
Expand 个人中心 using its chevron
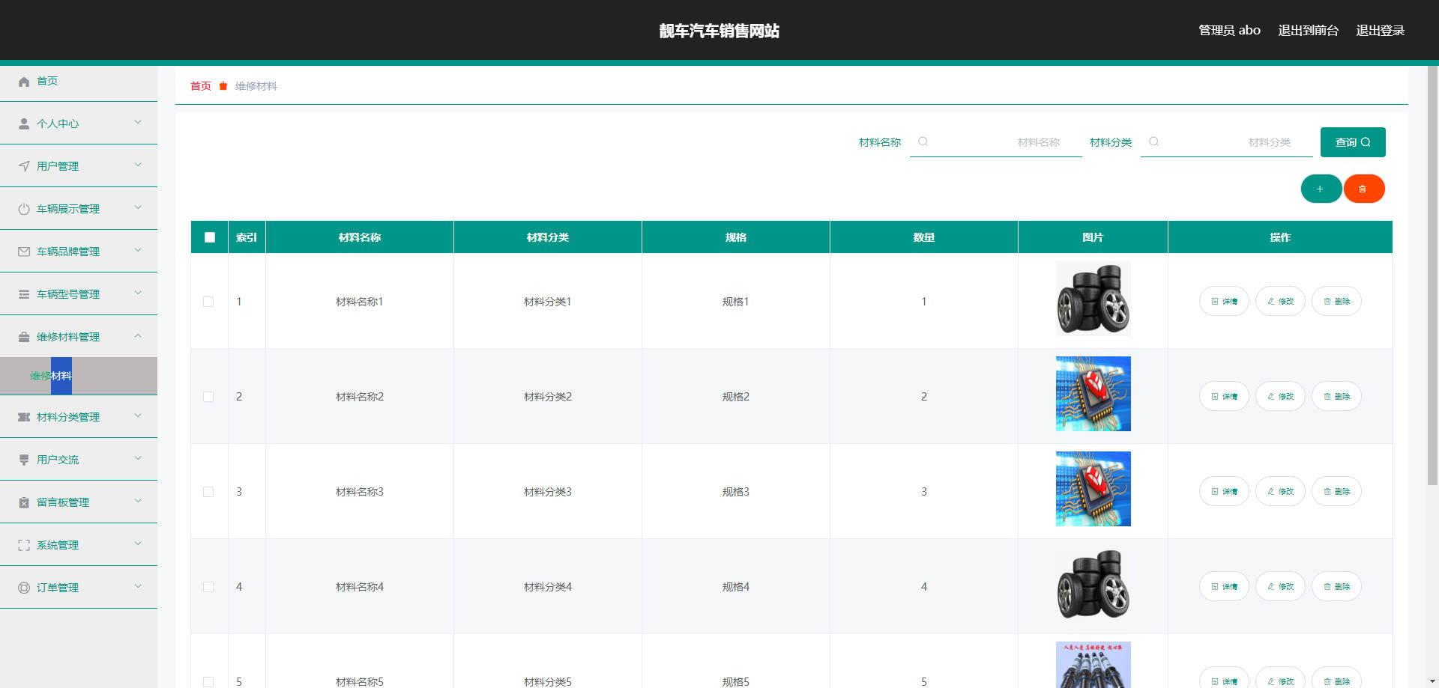[x=138, y=122]
